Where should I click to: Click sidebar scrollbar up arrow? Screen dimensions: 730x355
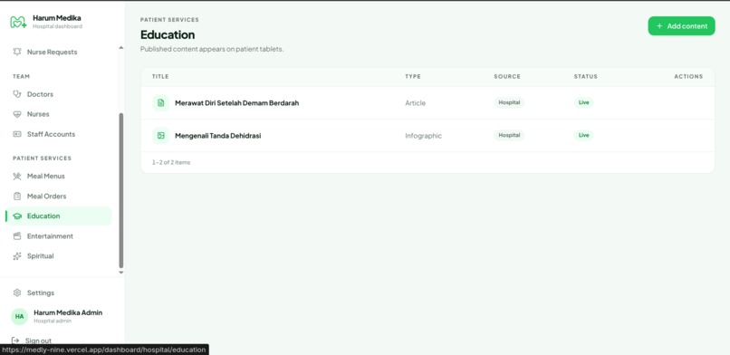click(x=121, y=47)
